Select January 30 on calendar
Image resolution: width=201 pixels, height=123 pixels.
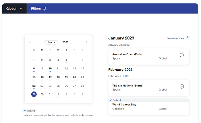42,94
